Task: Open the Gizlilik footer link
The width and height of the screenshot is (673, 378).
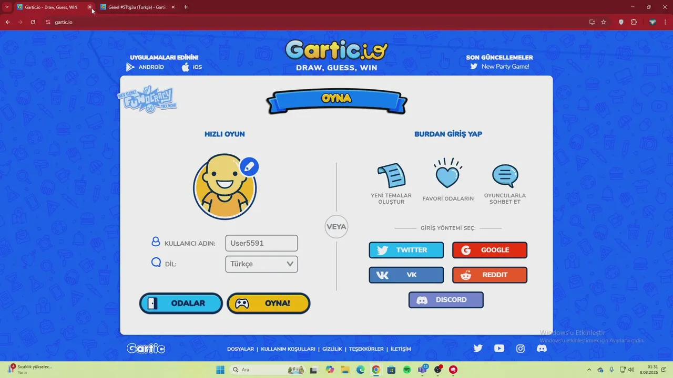Action: tap(332, 349)
